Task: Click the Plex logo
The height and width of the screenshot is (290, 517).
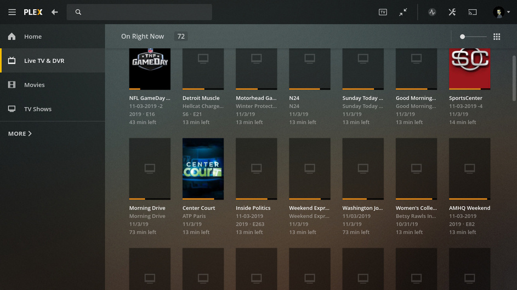Action: coord(33,12)
